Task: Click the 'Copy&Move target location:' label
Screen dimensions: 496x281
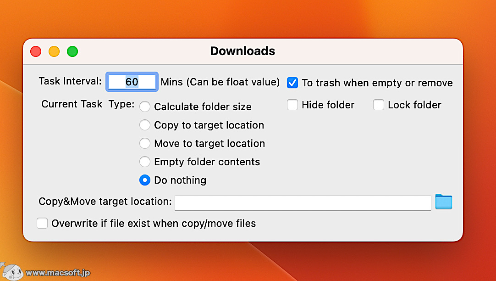Action: click(105, 202)
